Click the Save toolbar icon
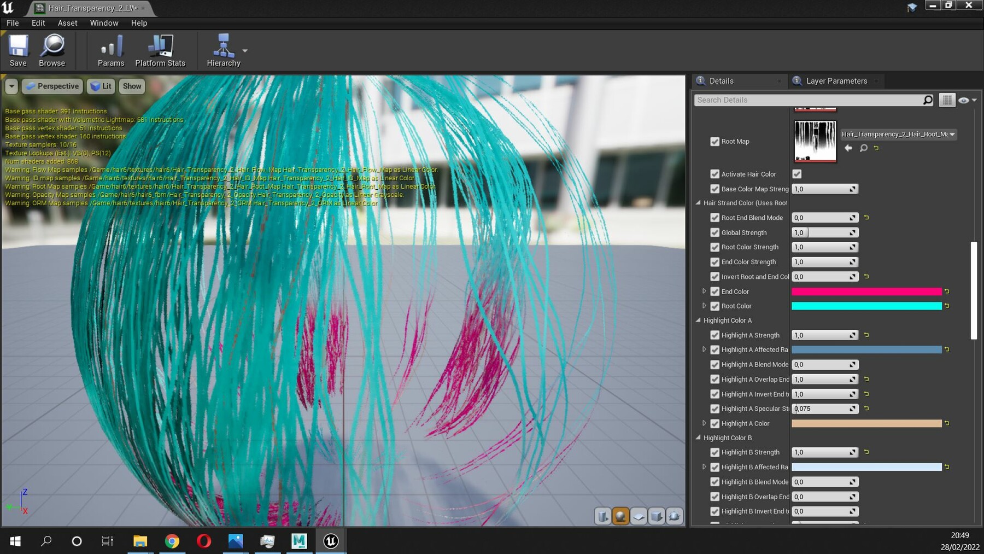The image size is (984, 554). point(18,50)
